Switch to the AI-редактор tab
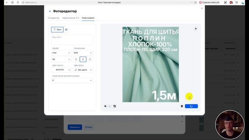The width and height of the screenshot is (249, 140). 54,18
